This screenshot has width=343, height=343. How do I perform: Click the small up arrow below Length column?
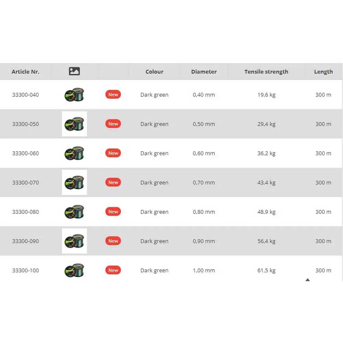click(x=308, y=280)
